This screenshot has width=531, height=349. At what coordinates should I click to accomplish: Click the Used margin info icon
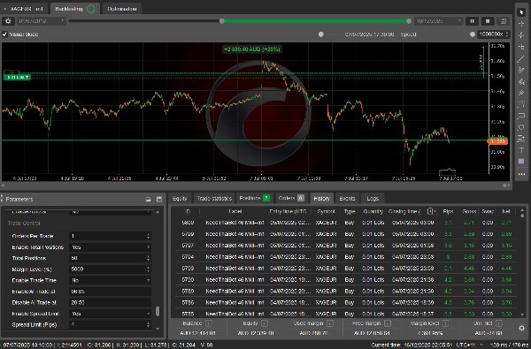330,323
